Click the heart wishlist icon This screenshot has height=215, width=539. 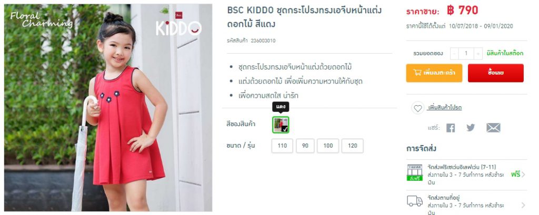pos(417,108)
